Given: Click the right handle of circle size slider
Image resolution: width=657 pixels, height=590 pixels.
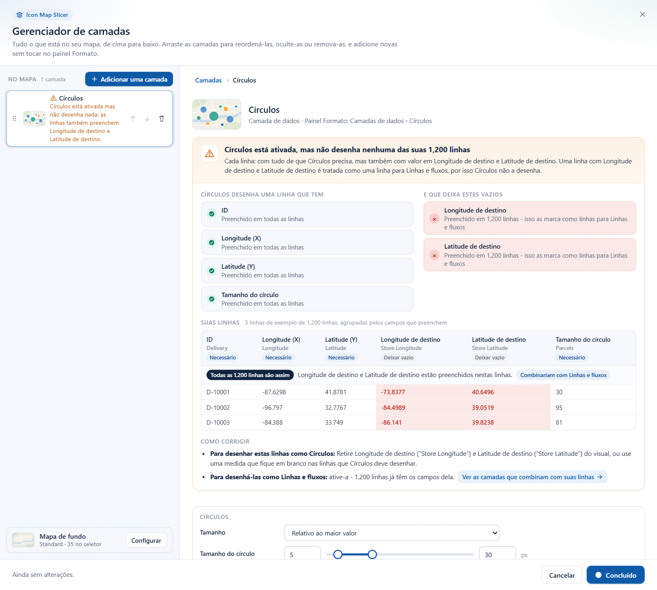Looking at the screenshot, I should [x=372, y=555].
